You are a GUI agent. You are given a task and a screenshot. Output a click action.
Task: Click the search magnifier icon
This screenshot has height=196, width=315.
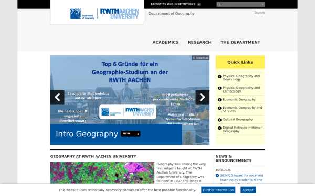pyautogui.click(x=219, y=4)
